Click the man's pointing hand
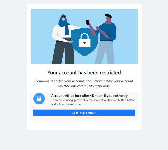Viewport: 168px width, 150px height. click(97, 27)
